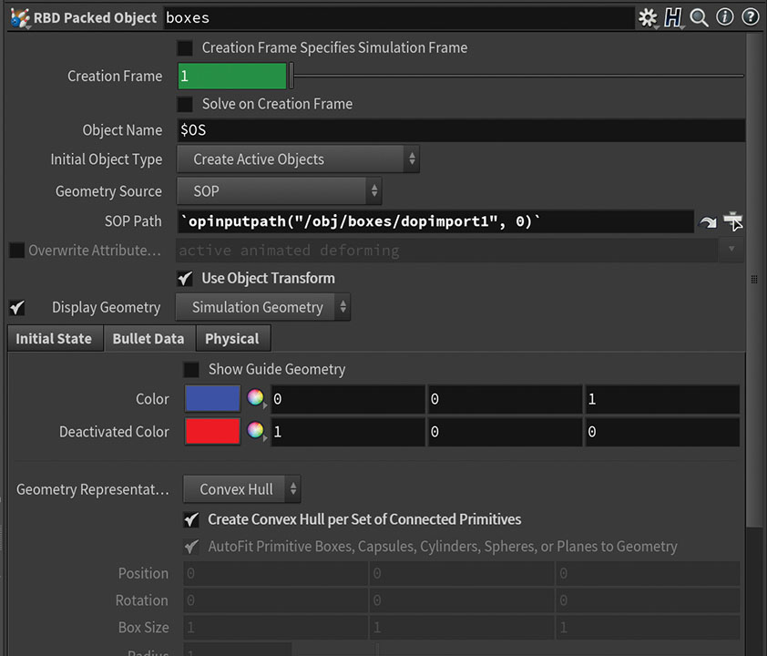Open the Houdini H presets menu
The image size is (767, 656).
click(x=673, y=17)
